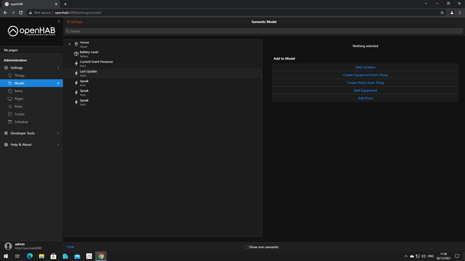The image size is (465, 261).
Task: Open the Pages menu item
Action: click(32, 98)
